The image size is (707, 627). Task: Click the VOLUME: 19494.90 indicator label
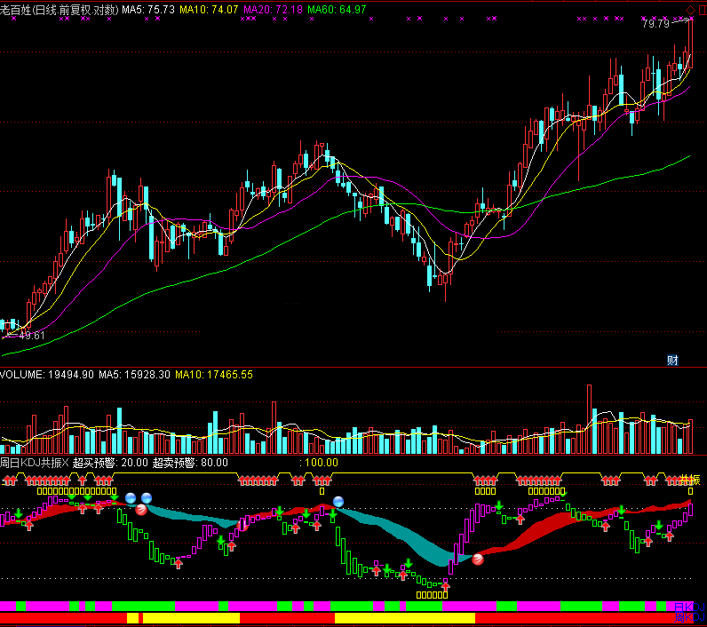click(x=46, y=375)
